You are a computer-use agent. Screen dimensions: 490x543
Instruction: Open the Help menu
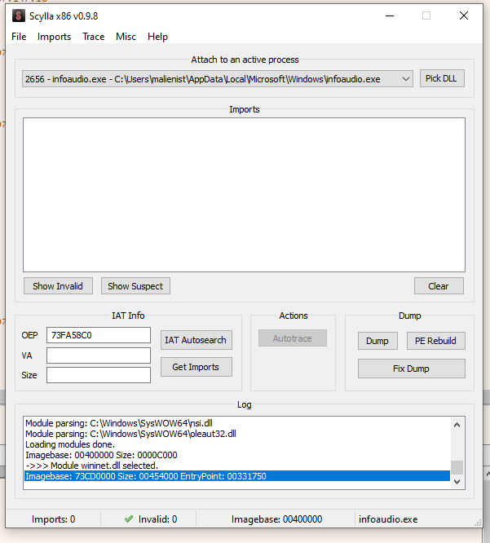point(157,37)
